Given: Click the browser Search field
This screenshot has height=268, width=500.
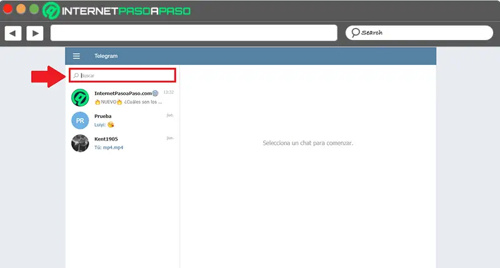Looking at the screenshot, I should click(419, 33).
